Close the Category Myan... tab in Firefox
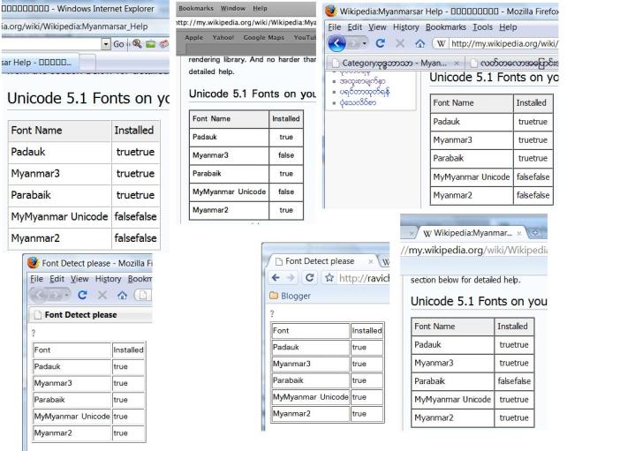This screenshot has height=451, width=620. 457,64
